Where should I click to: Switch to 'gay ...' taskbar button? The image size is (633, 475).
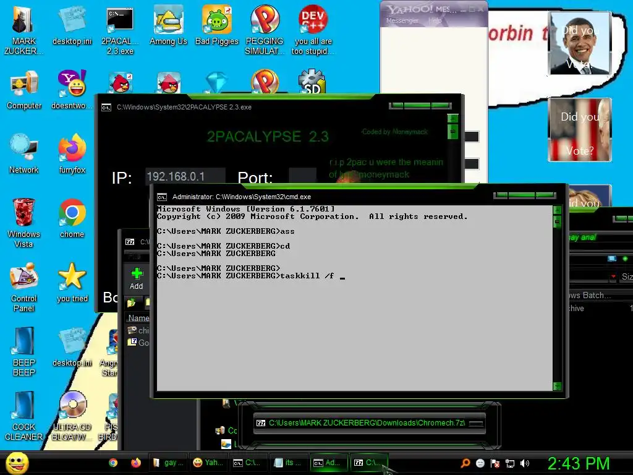click(x=168, y=463)
